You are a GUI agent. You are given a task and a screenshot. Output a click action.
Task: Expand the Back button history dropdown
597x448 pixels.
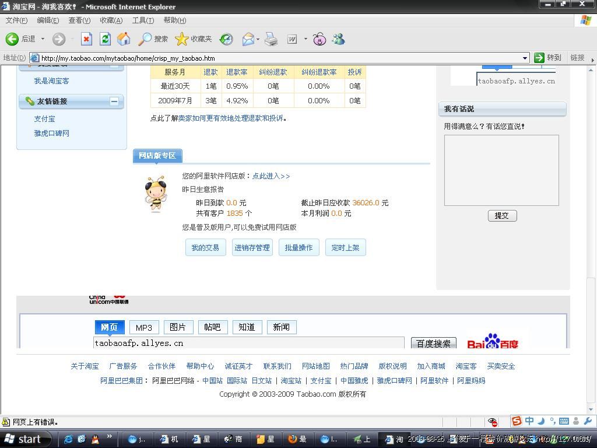tap(43, 39)
